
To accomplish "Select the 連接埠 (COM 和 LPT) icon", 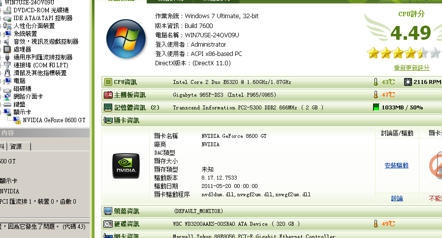I will (7, 65).
